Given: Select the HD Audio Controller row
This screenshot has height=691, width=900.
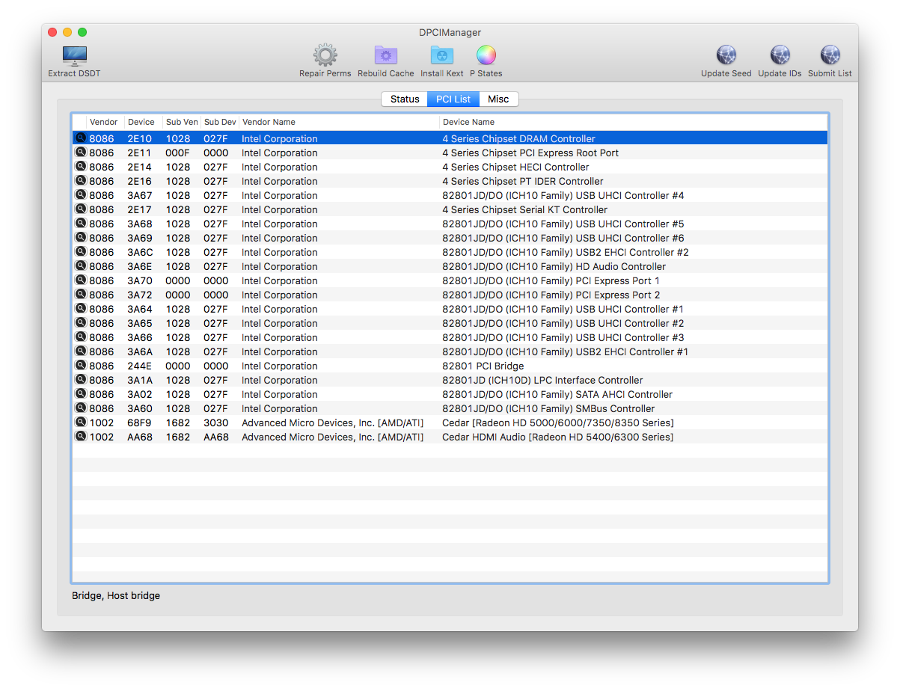Looking at the screenshot, I should click(x=554, y=267).
